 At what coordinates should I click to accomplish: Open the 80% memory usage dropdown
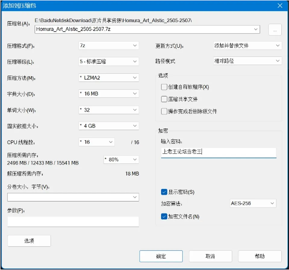coord(121,160)
